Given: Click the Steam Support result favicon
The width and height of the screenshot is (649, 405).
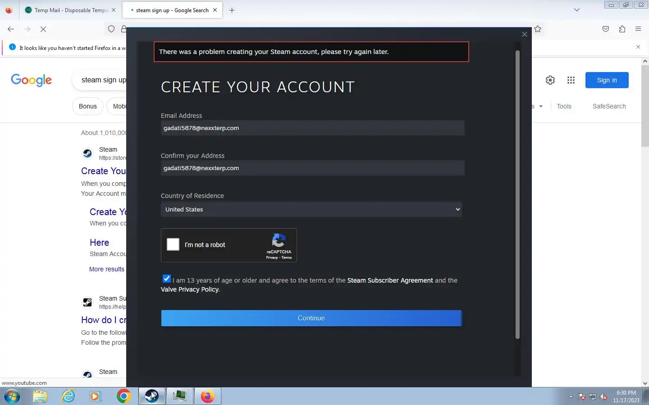Looking at the screenshot, I should click(x=87, y=302).
